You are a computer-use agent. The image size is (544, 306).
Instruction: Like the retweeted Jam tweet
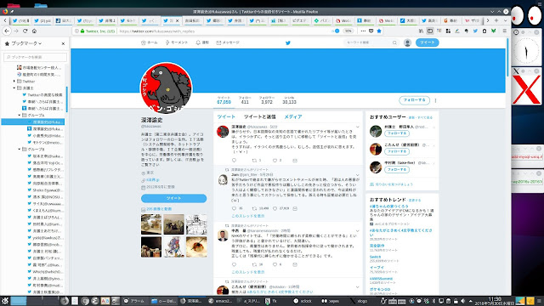[275, 208]
